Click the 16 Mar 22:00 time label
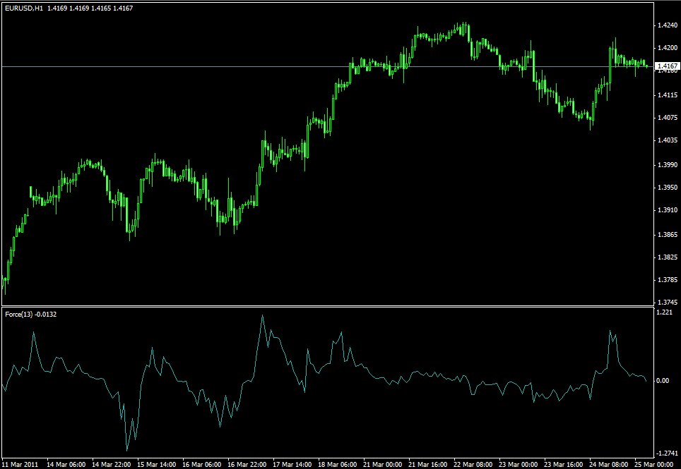This screenshot has width=681, height=469. tap(247, 464)
